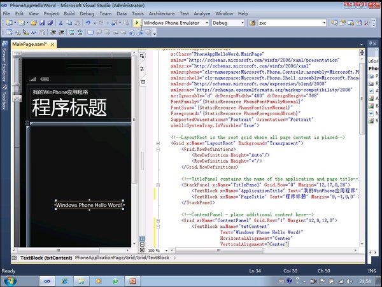Viewport: 382px width, 287px height.
Task: Click the green Start Debugging play button
Action: click(137, 23)
